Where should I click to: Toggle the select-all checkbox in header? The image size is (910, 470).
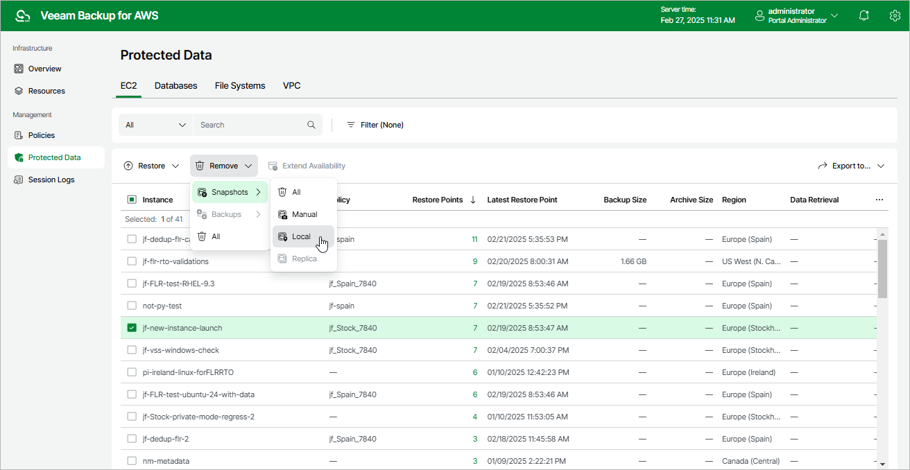click(132, 200)
